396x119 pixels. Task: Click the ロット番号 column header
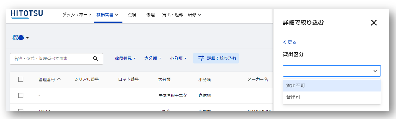pos(129,80)
